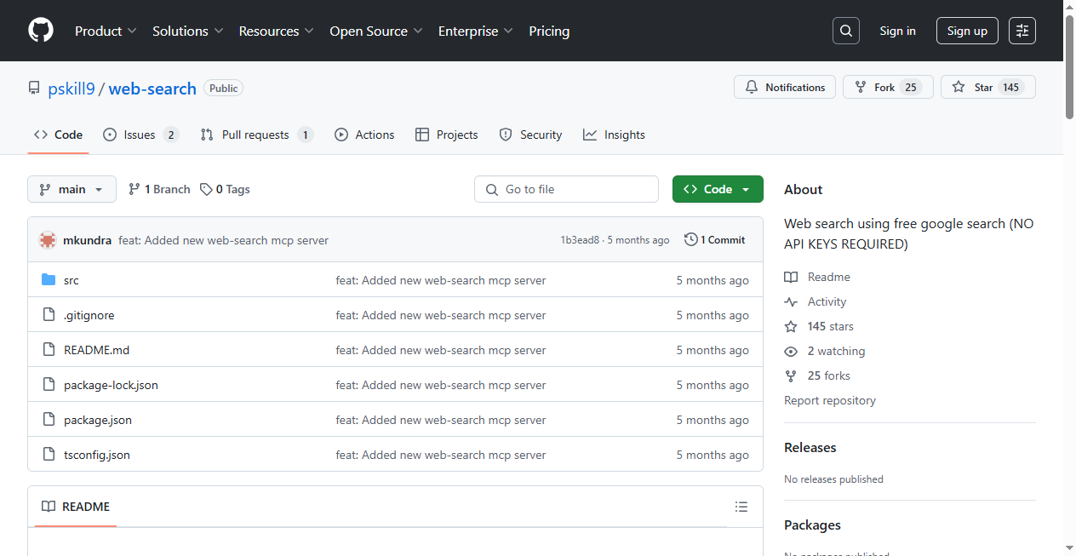1076x556 pixels.
Task: Click the .gitignore file icon
Action: click(49, 315)
